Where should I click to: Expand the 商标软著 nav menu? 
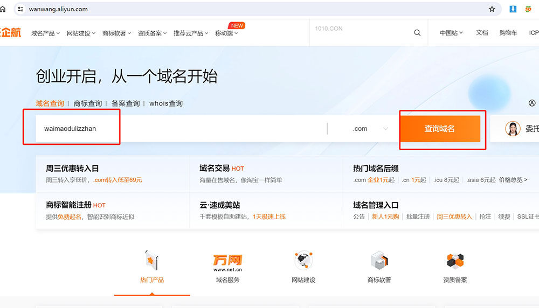pyautogui.click(x=116, y=33)
